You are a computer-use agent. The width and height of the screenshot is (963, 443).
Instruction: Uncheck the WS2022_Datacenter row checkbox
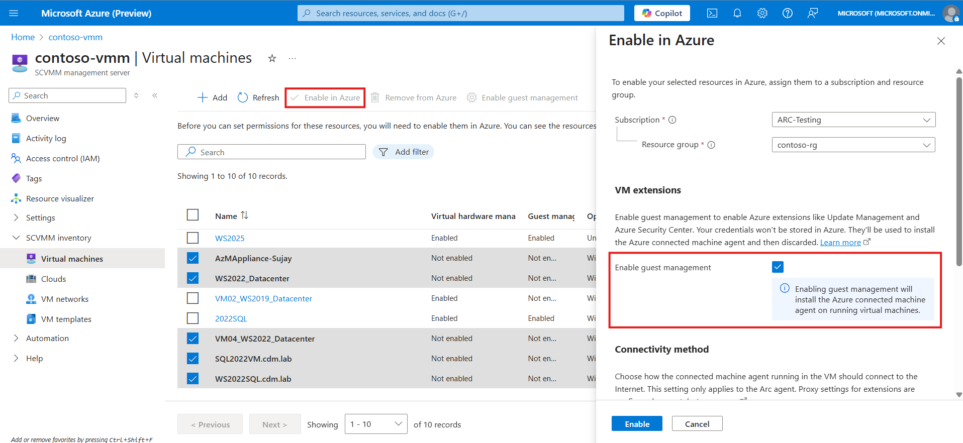[192, 278]
